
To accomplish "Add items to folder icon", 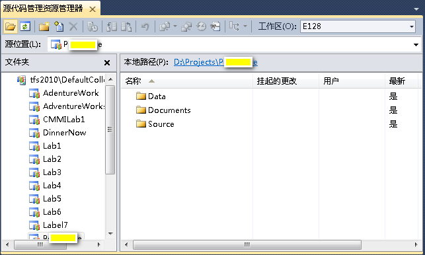I will coord(59,26).
